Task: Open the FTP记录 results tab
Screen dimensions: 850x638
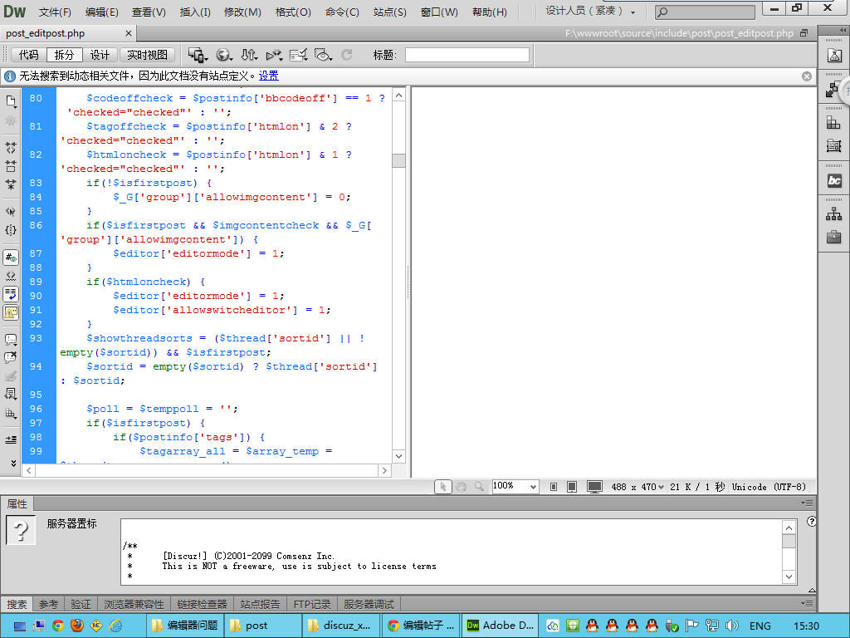Action: click(x=312, y=604)
